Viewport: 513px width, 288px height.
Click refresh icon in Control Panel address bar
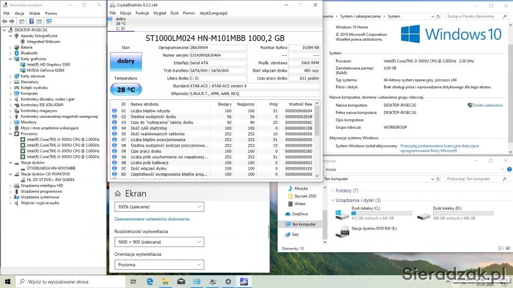coord(439,16)
